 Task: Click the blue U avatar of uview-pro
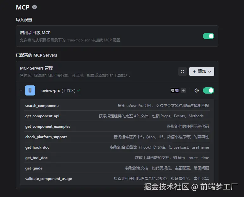(x=30, y=90)
